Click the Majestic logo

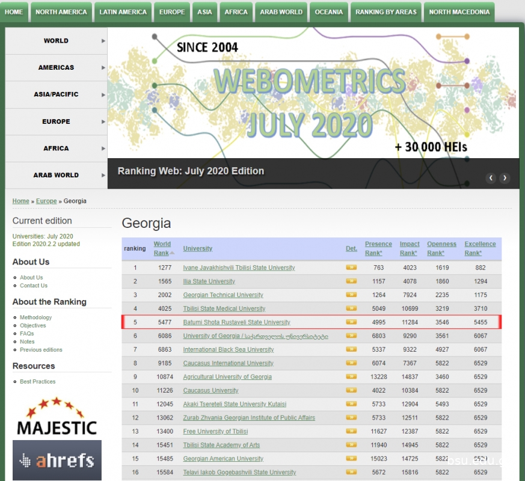(57, 416)
